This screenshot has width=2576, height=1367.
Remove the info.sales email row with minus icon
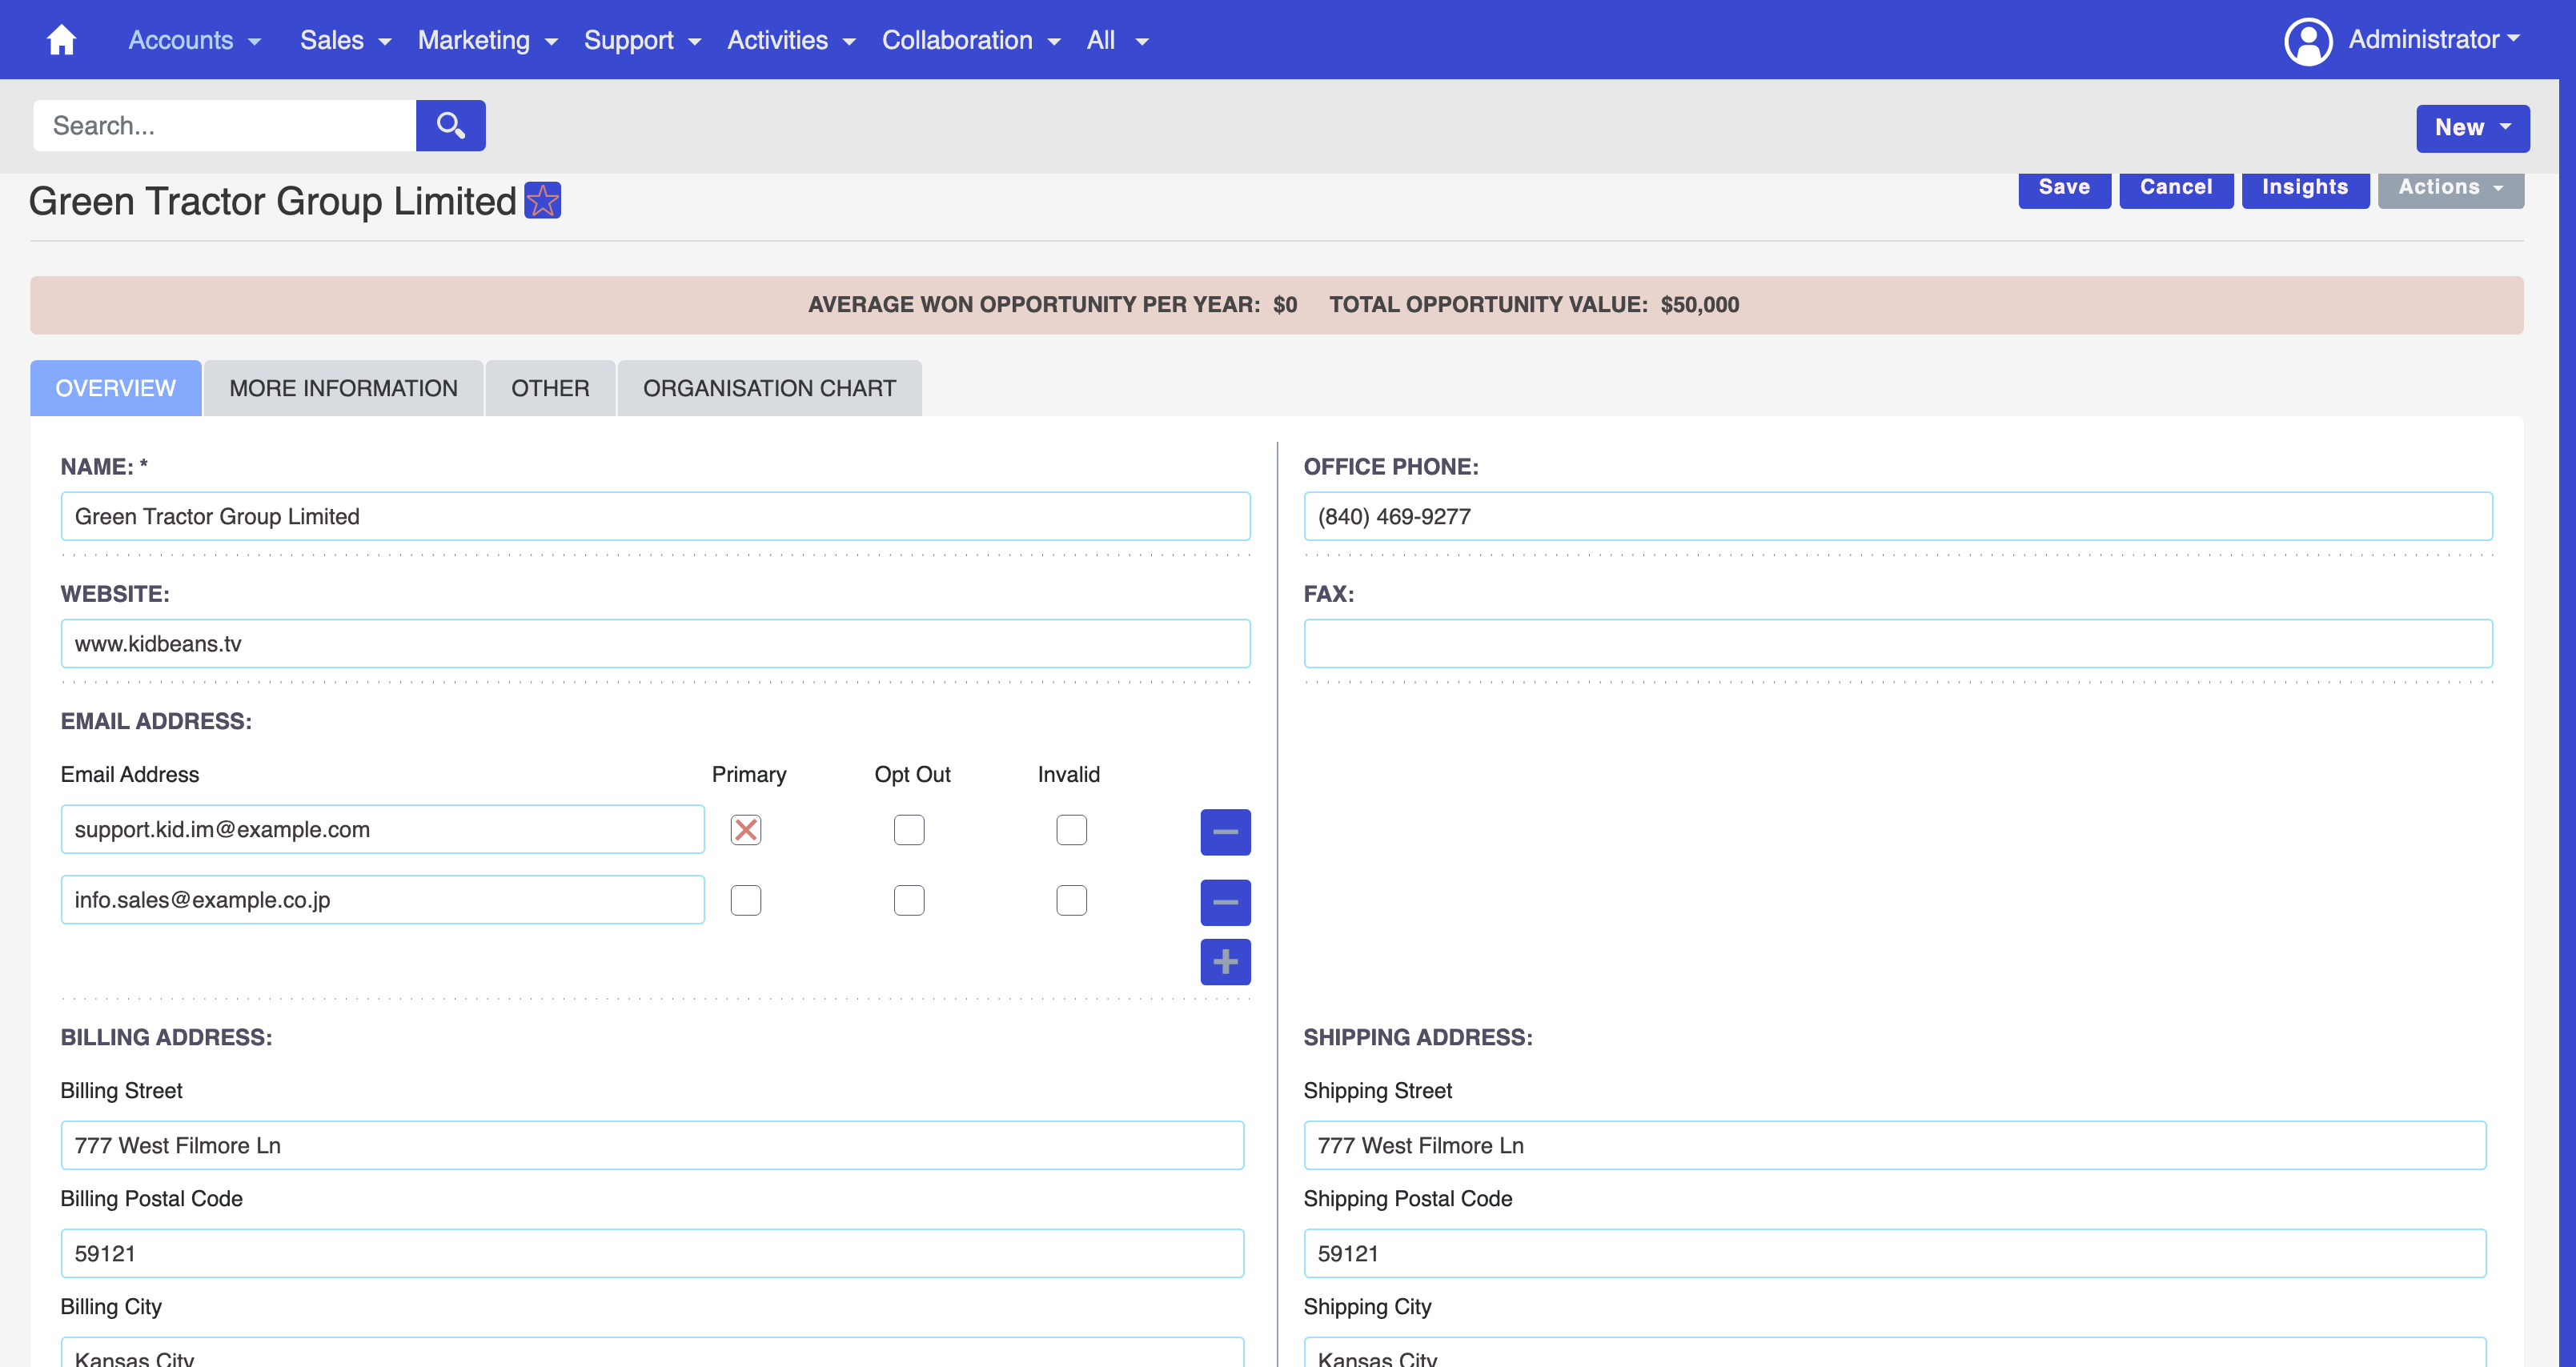pos(1225,902)
